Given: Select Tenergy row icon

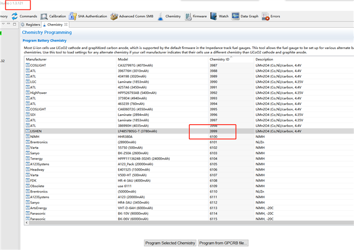Looking at the screenshot, I should (28, 158).
